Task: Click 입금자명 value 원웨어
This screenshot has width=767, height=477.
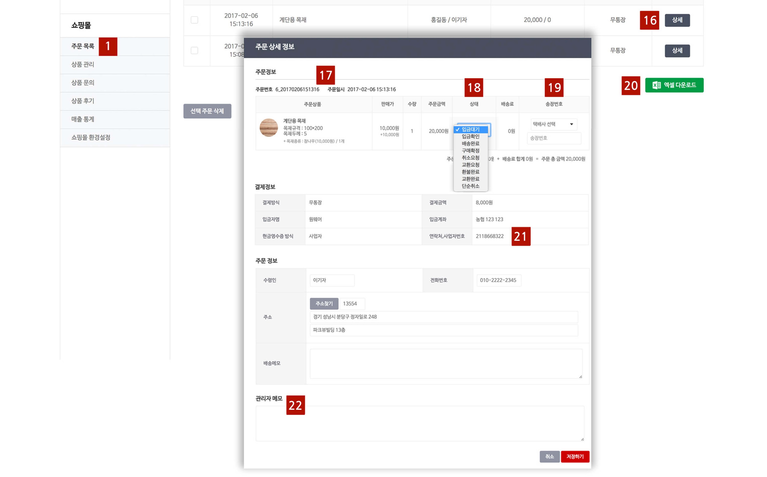Action: click(x=315, y=219)
